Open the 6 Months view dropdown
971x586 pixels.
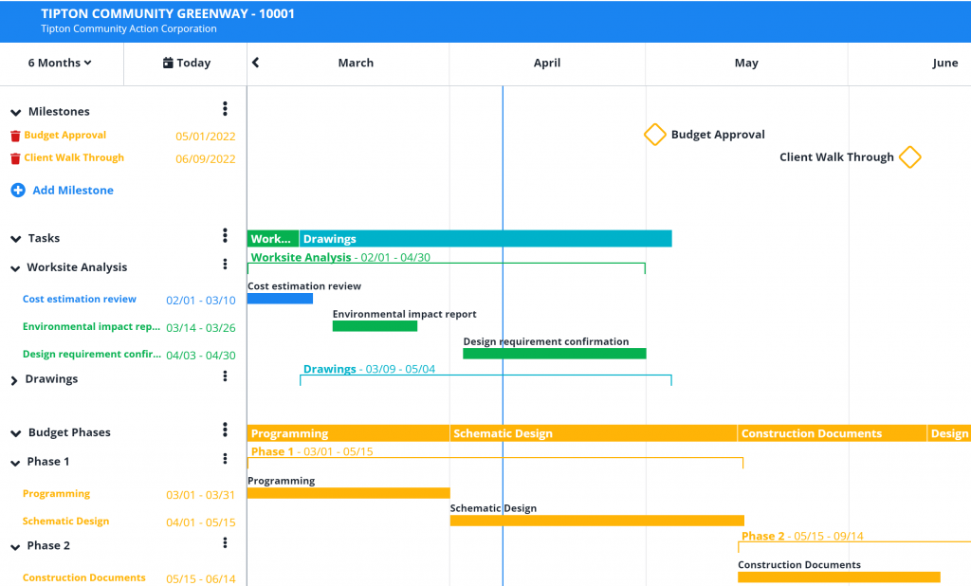[57, 62]
